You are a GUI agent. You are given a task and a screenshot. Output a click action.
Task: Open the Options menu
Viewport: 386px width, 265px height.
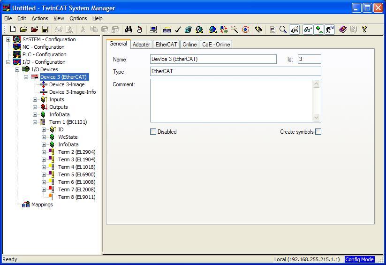(78, 18)
